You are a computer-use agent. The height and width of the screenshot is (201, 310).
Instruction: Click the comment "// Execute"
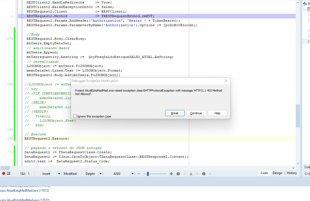(35, 134)
